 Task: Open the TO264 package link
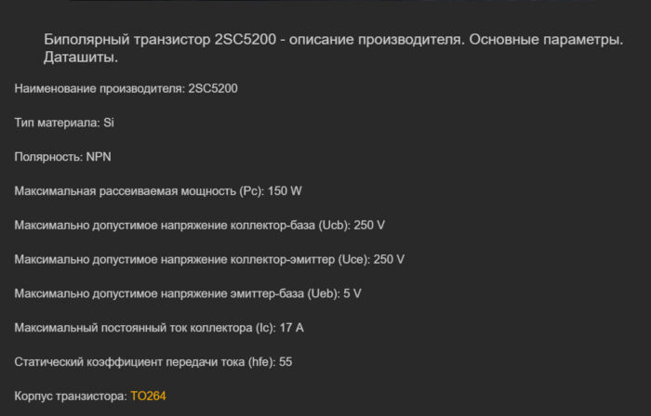148,396
